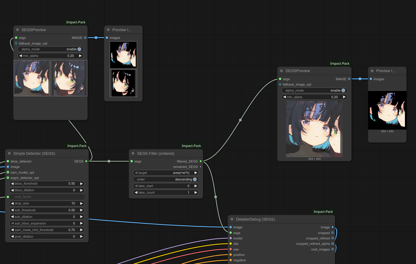Click the SEGS Filter (ordered) node title
This screenshot has width=416, height=264.
click(156, 153)
